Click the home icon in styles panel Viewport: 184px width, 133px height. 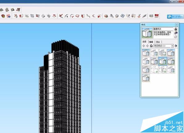point(151,46)
